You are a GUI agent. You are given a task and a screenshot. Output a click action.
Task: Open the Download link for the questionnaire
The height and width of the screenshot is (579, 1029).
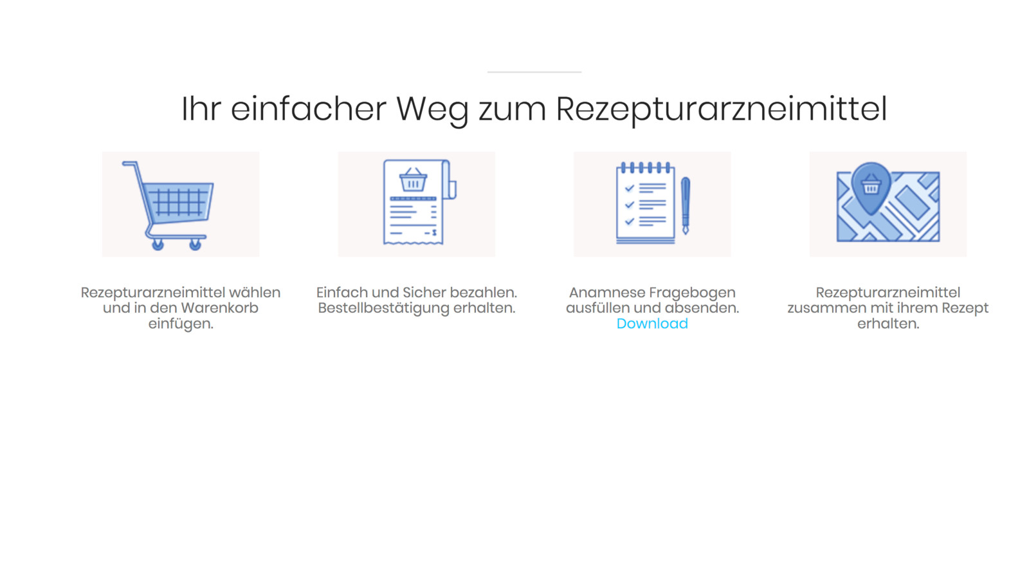click(652, 324)
